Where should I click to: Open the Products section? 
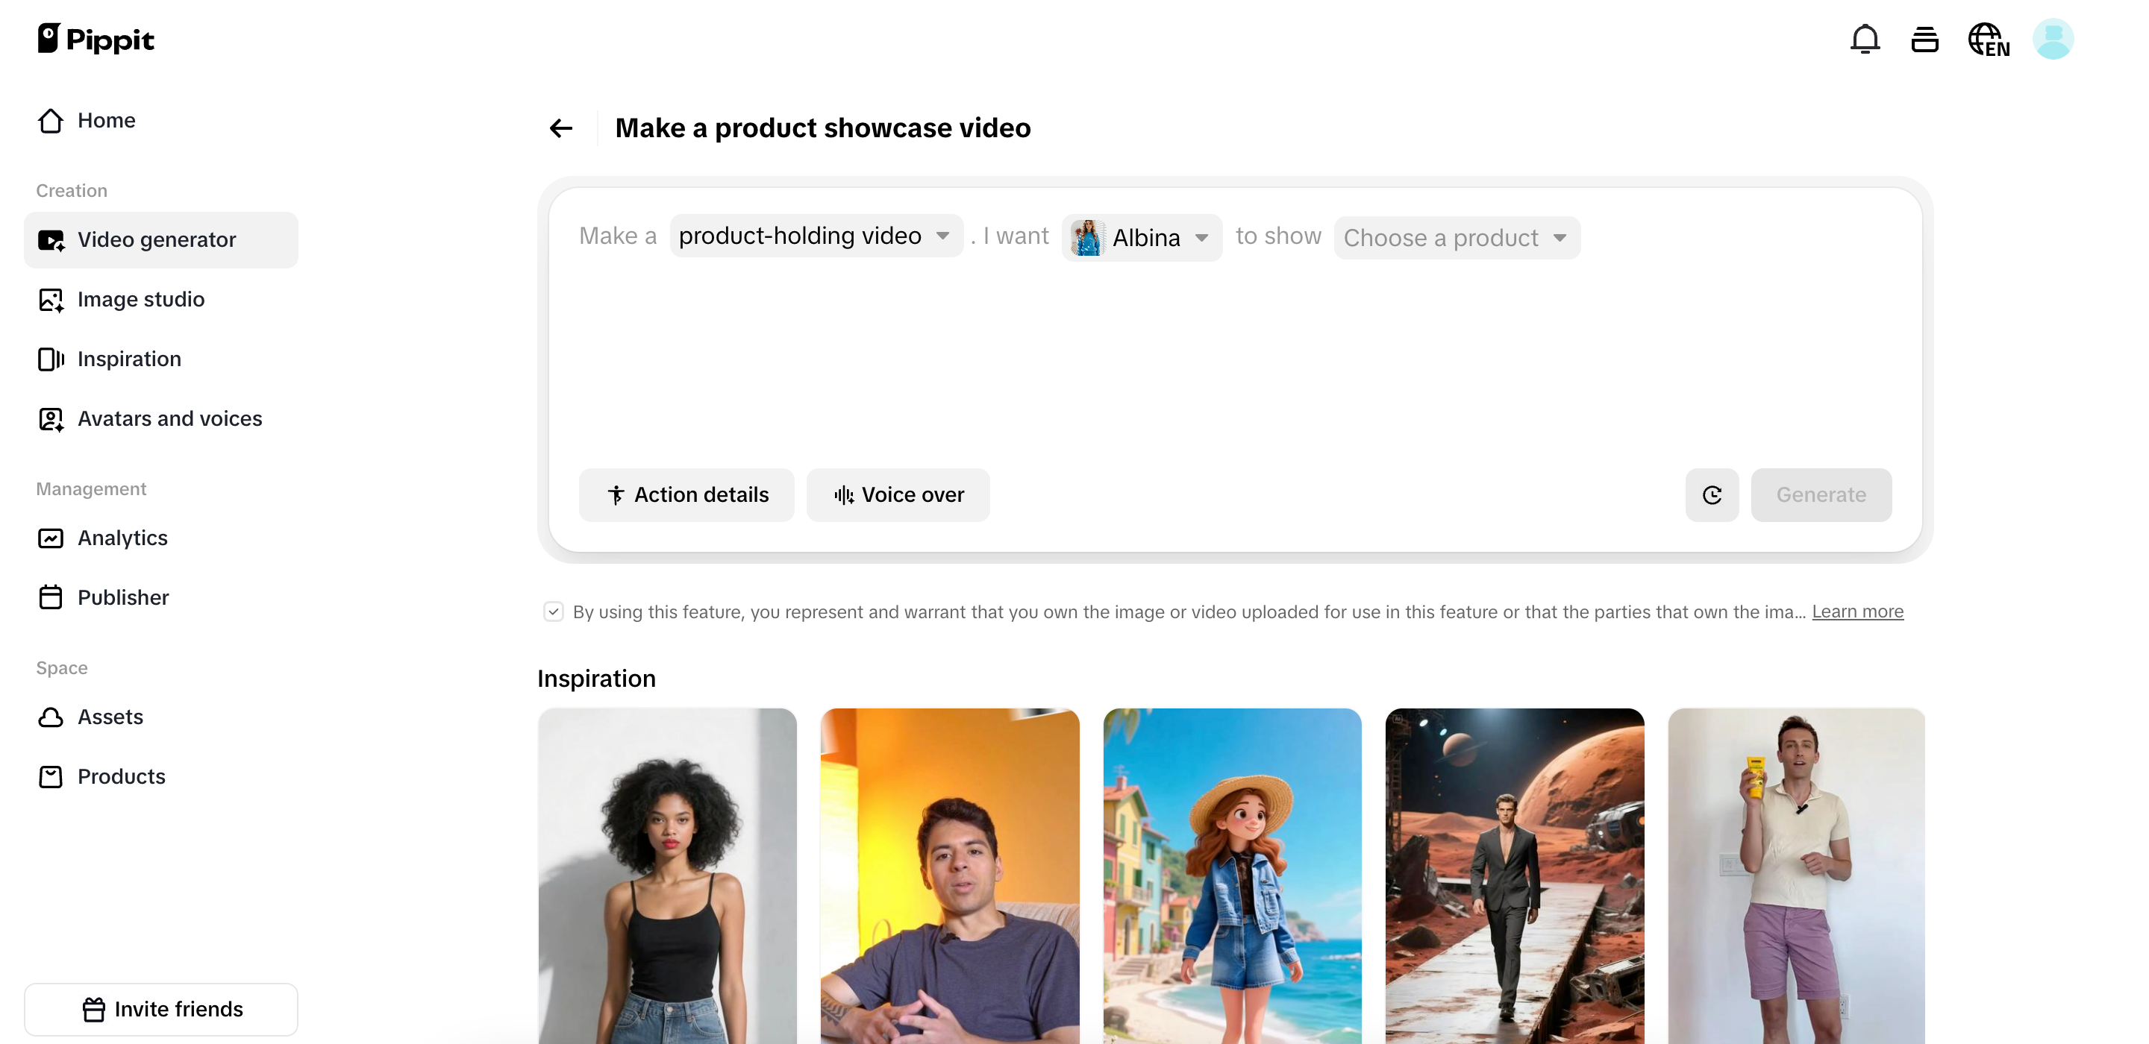tap(121, 776)
